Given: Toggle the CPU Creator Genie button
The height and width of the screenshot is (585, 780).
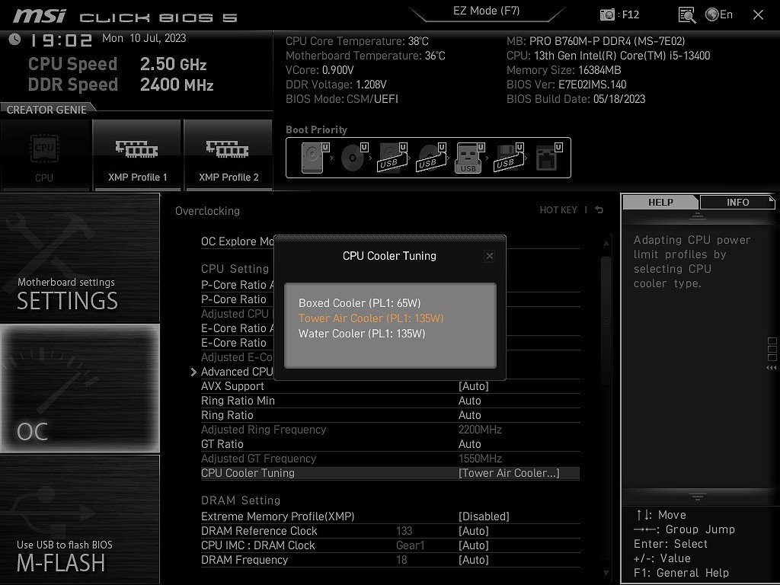Looking at the screenshot, I should [x=45, y=155].
